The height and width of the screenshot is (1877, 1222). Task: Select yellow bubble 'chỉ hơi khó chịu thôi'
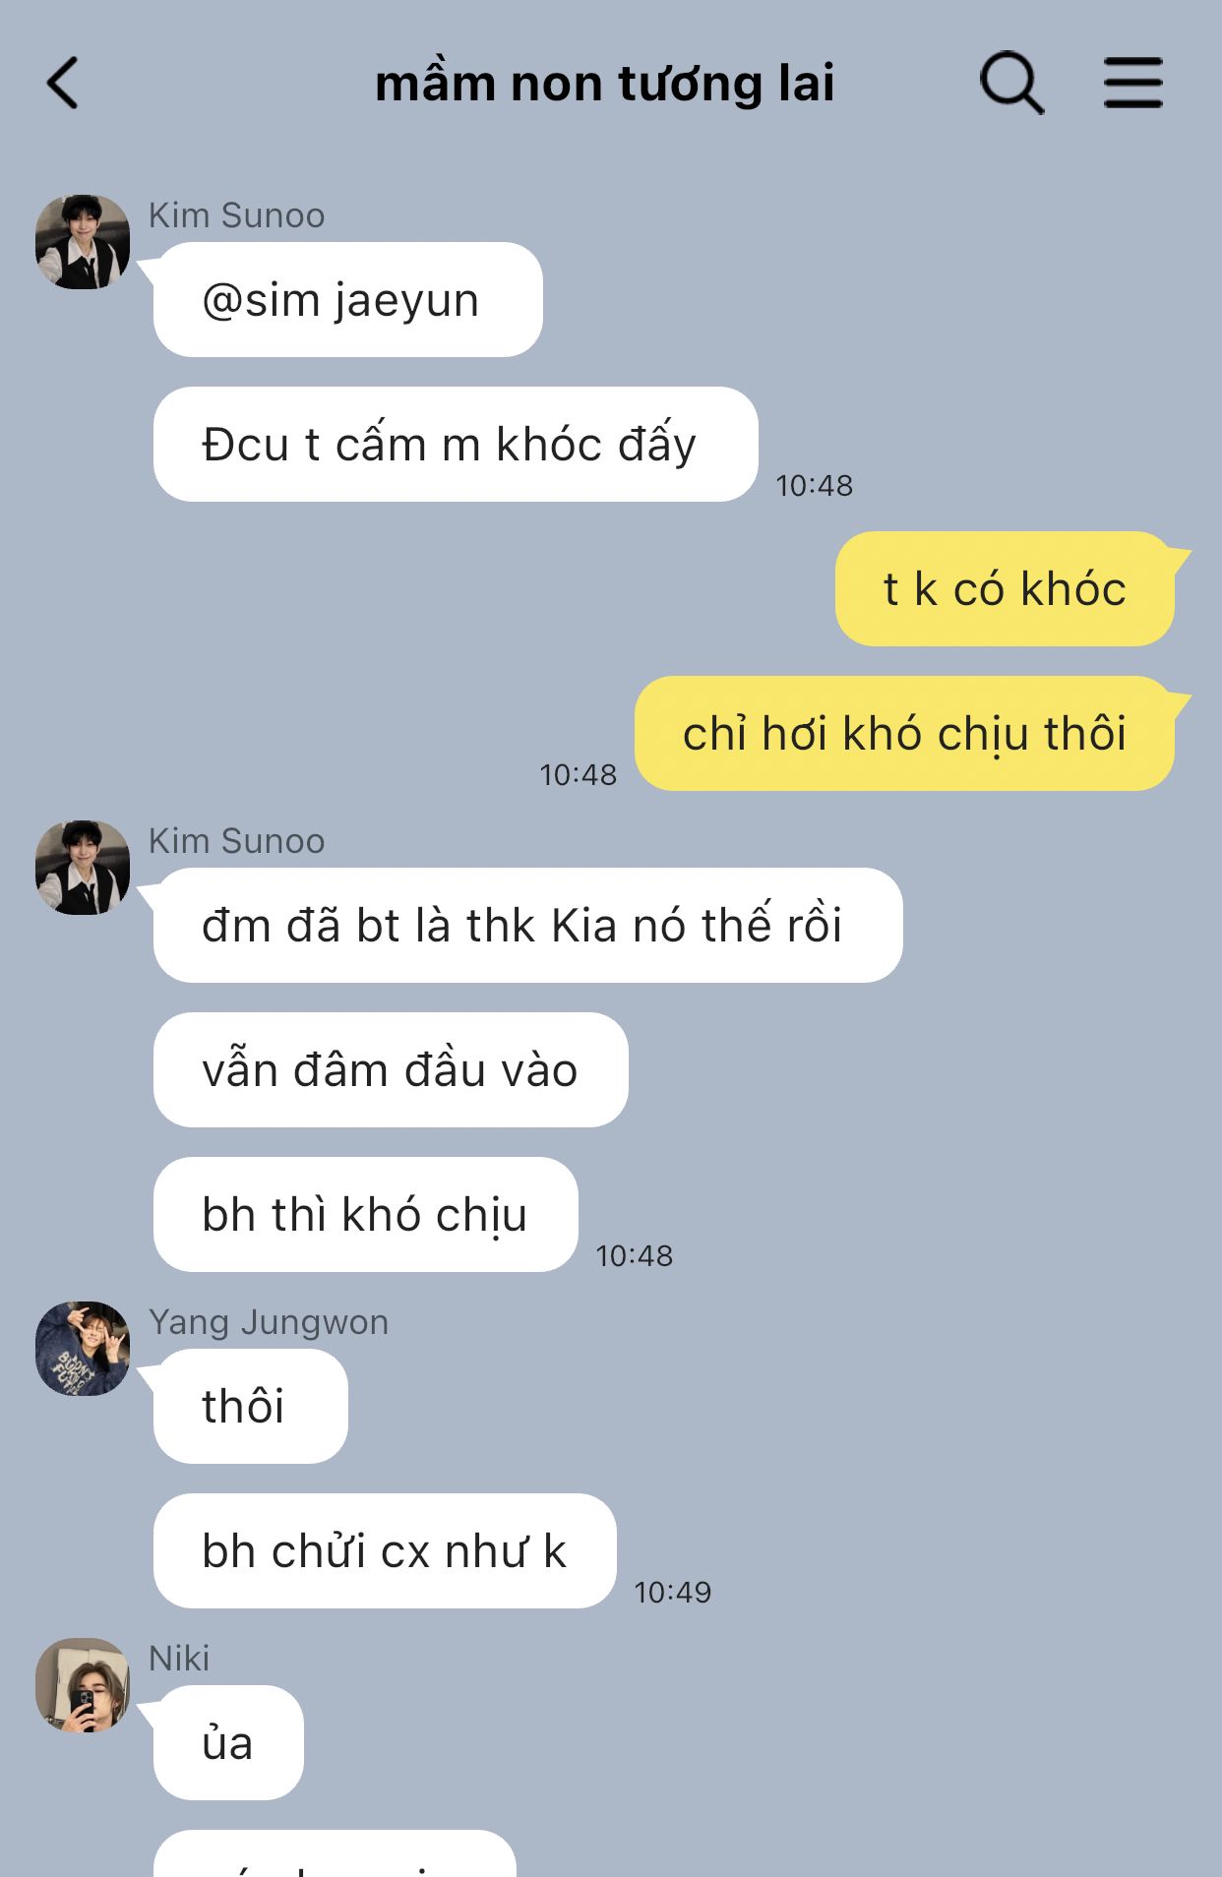904,734
